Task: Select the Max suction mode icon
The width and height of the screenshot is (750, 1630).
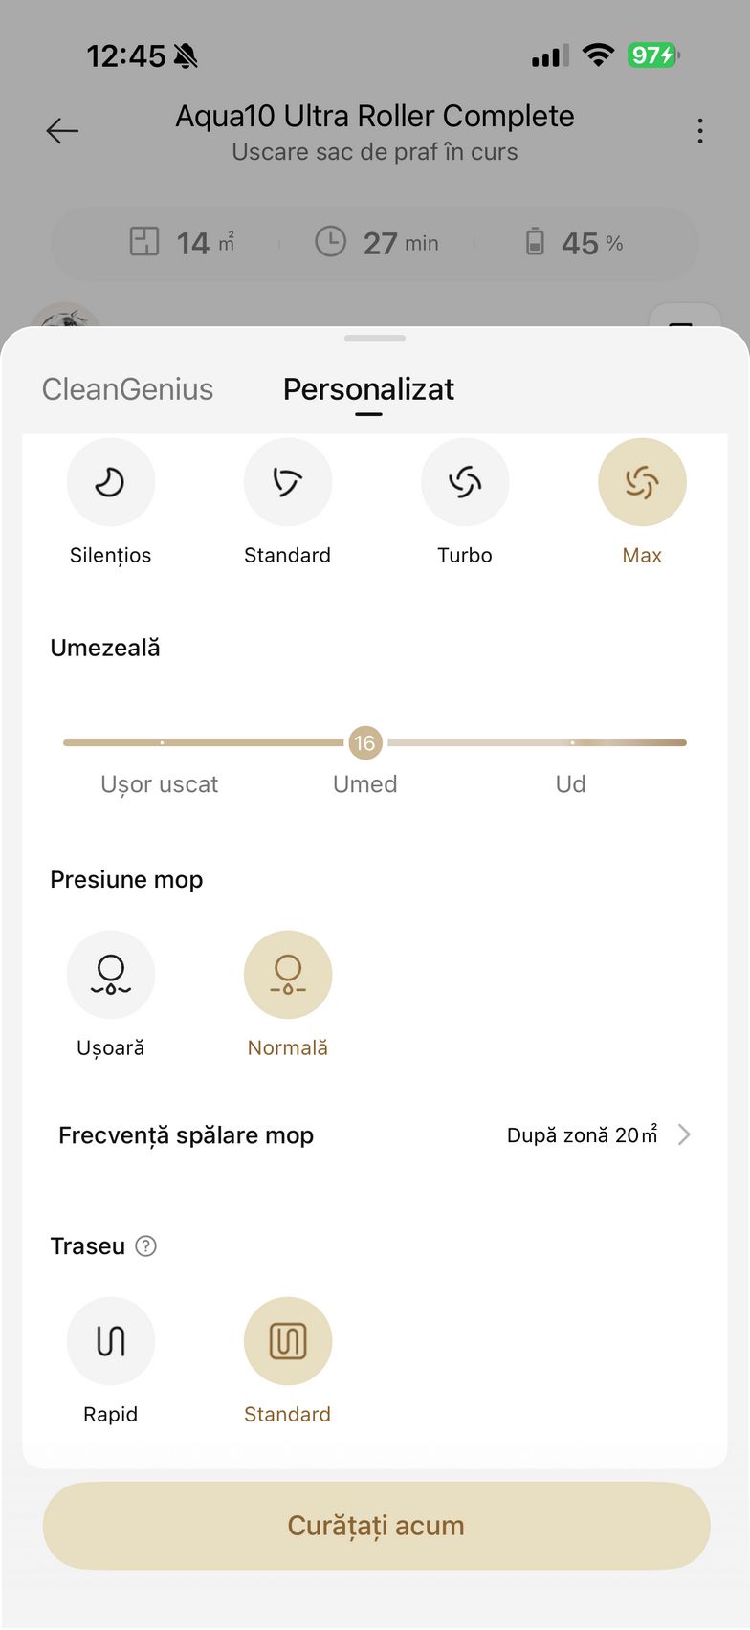Action: [x=642, y=482]
